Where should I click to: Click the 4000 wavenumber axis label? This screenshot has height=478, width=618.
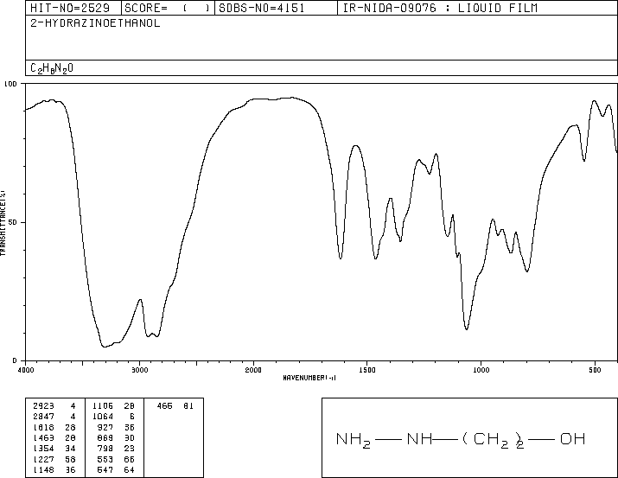(x=26, y=370)
